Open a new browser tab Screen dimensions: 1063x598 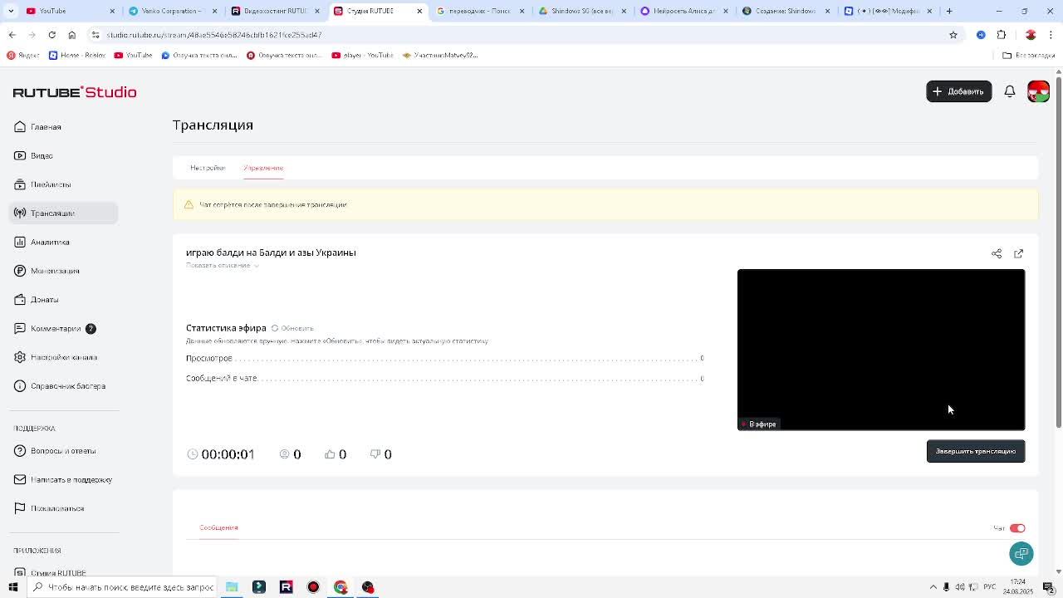coord(949,11)
